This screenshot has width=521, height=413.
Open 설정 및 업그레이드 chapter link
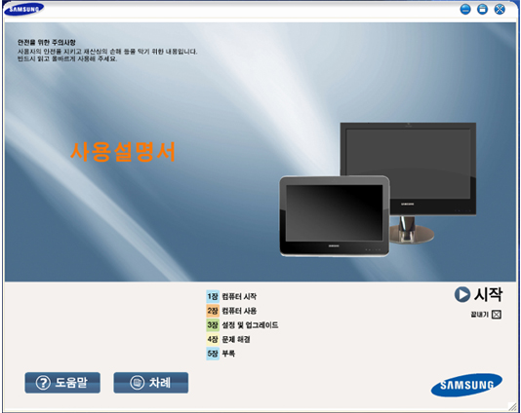click(x=250, y=324)
